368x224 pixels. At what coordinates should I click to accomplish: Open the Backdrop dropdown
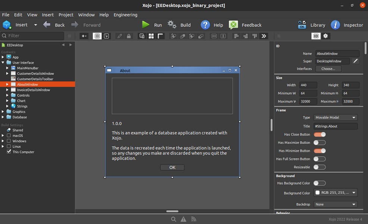pos(335,204)
